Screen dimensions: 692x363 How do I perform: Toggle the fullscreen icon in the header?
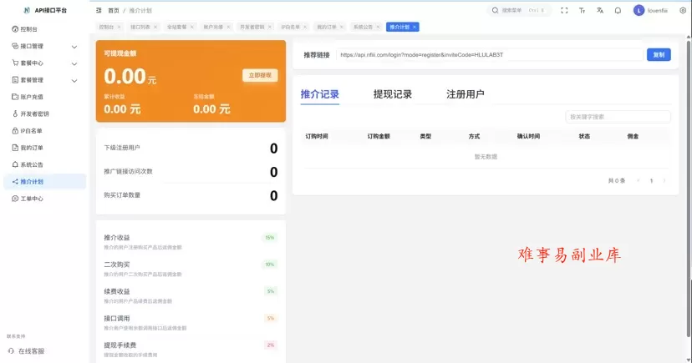coord(564,10)
